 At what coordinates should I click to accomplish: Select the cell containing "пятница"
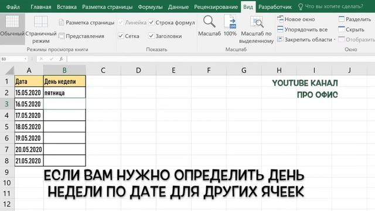click(x=64, y=93)
